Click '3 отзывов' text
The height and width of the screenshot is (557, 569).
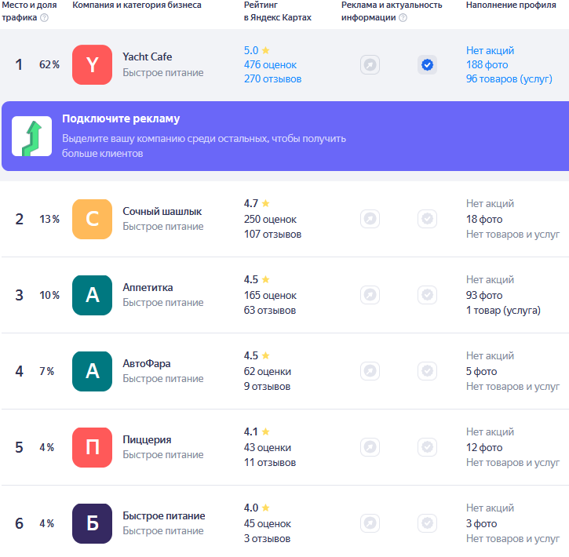[x=267, y=539]
